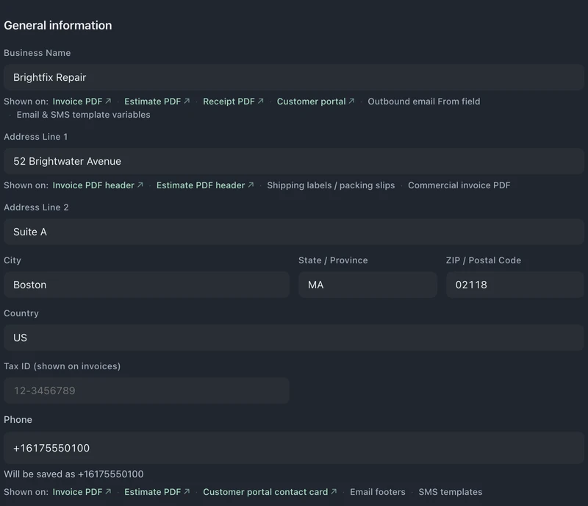Screen dimensions: 588x506
Task: Click into the Tax ID input
Action: [146, 391]
